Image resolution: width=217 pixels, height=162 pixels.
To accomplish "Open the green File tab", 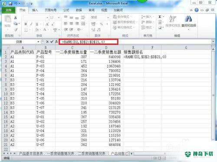I will 8,10.
